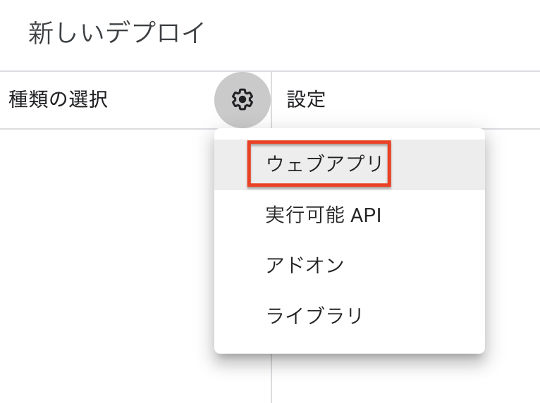Click the 種類の選択 heading text
This screenshot has height=403, width=540.
58,99
